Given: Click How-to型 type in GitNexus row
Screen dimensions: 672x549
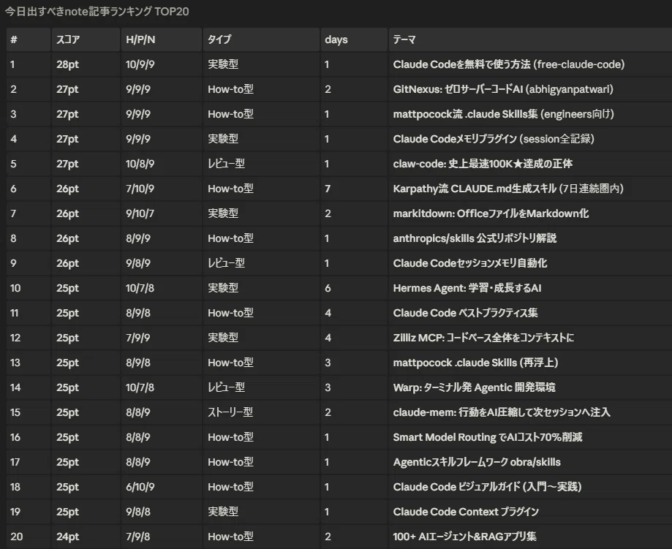Looking at the screenshot, I should point(261,90).
